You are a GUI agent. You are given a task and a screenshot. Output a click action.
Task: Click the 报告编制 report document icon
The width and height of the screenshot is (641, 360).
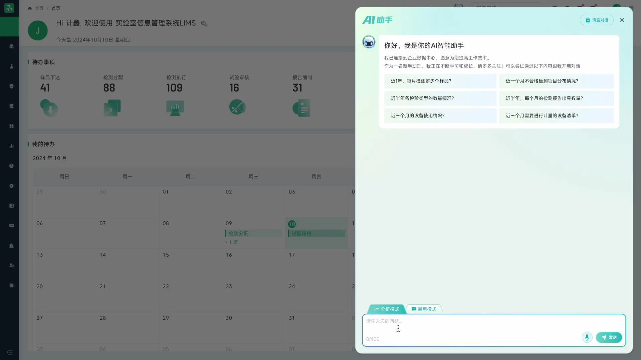click(x=301, y=108)
